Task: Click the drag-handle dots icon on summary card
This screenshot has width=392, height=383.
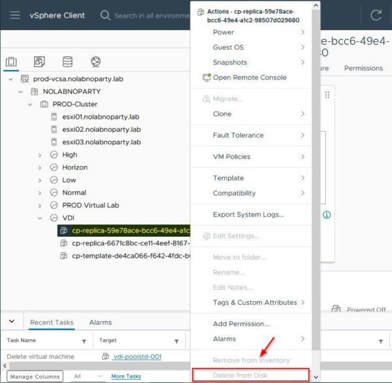Action: click(327, 95)
